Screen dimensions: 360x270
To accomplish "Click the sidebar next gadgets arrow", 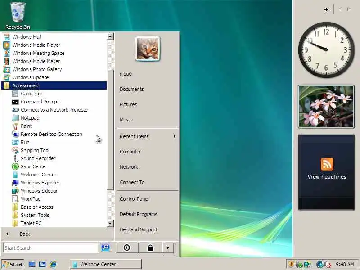I will (349, 9).
